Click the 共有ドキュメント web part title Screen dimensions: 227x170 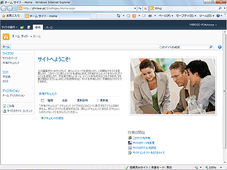click(x=48, y=94)
